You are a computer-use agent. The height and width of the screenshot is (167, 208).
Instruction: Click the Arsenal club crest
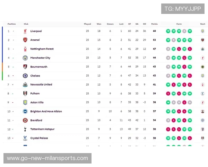[25, 40]
